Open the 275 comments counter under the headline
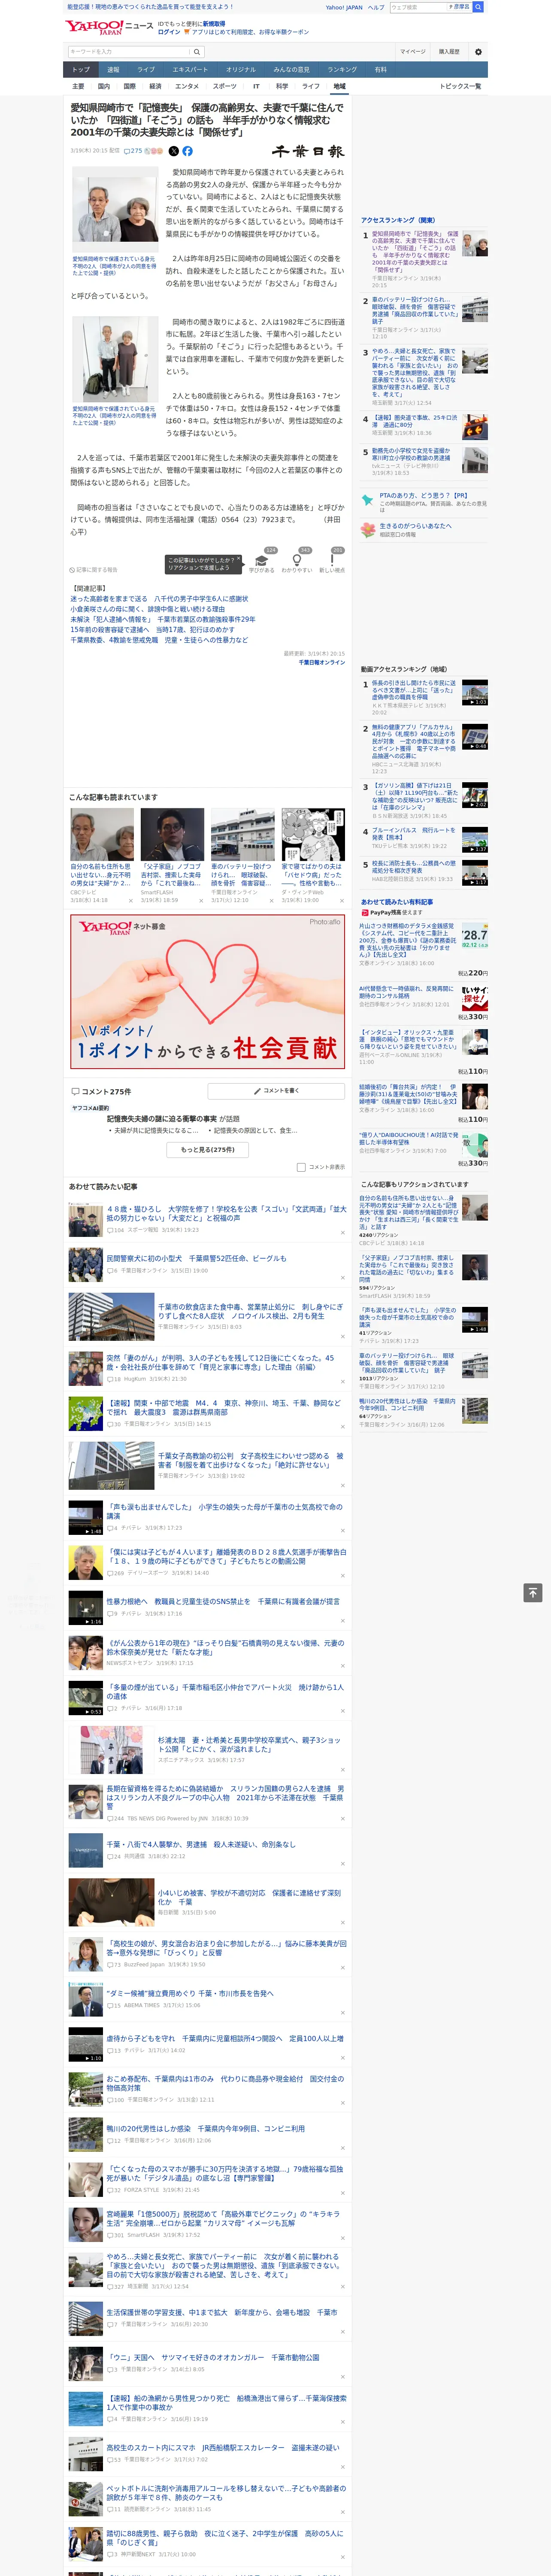This screenshot has width=551, height=2576. 133,151
